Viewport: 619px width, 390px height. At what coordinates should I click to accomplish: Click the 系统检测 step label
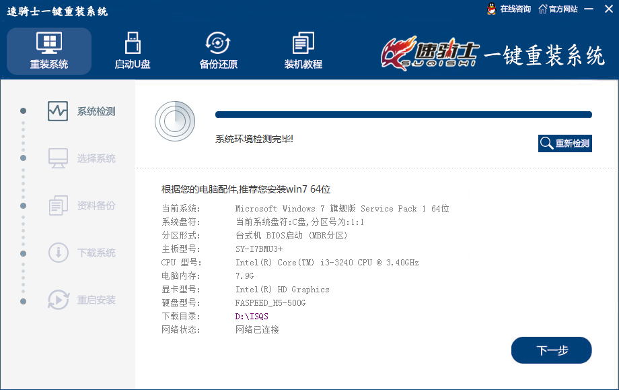(96, 111)
